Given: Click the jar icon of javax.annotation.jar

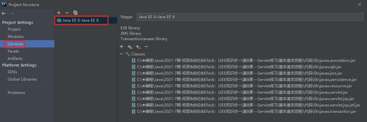Looking at the screenshot, I should (134, 61).
